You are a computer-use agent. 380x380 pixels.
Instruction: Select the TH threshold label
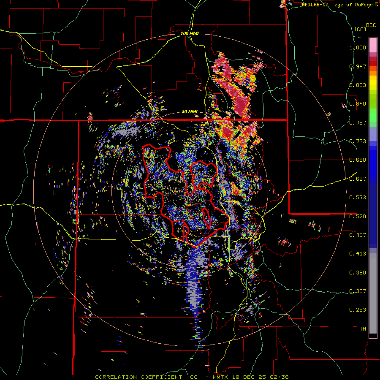[363, 328]
